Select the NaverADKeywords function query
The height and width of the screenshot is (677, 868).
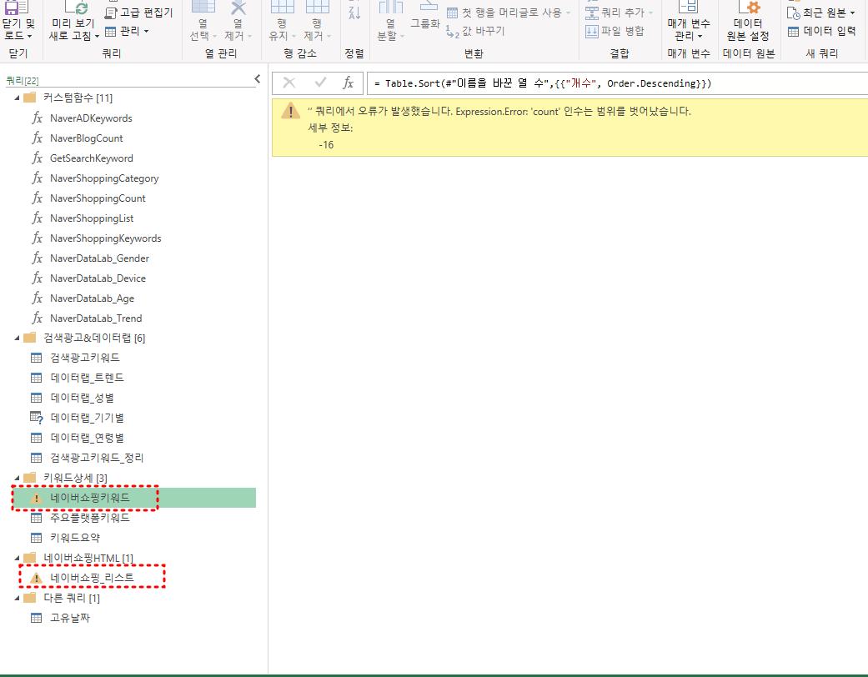point(90,118)
